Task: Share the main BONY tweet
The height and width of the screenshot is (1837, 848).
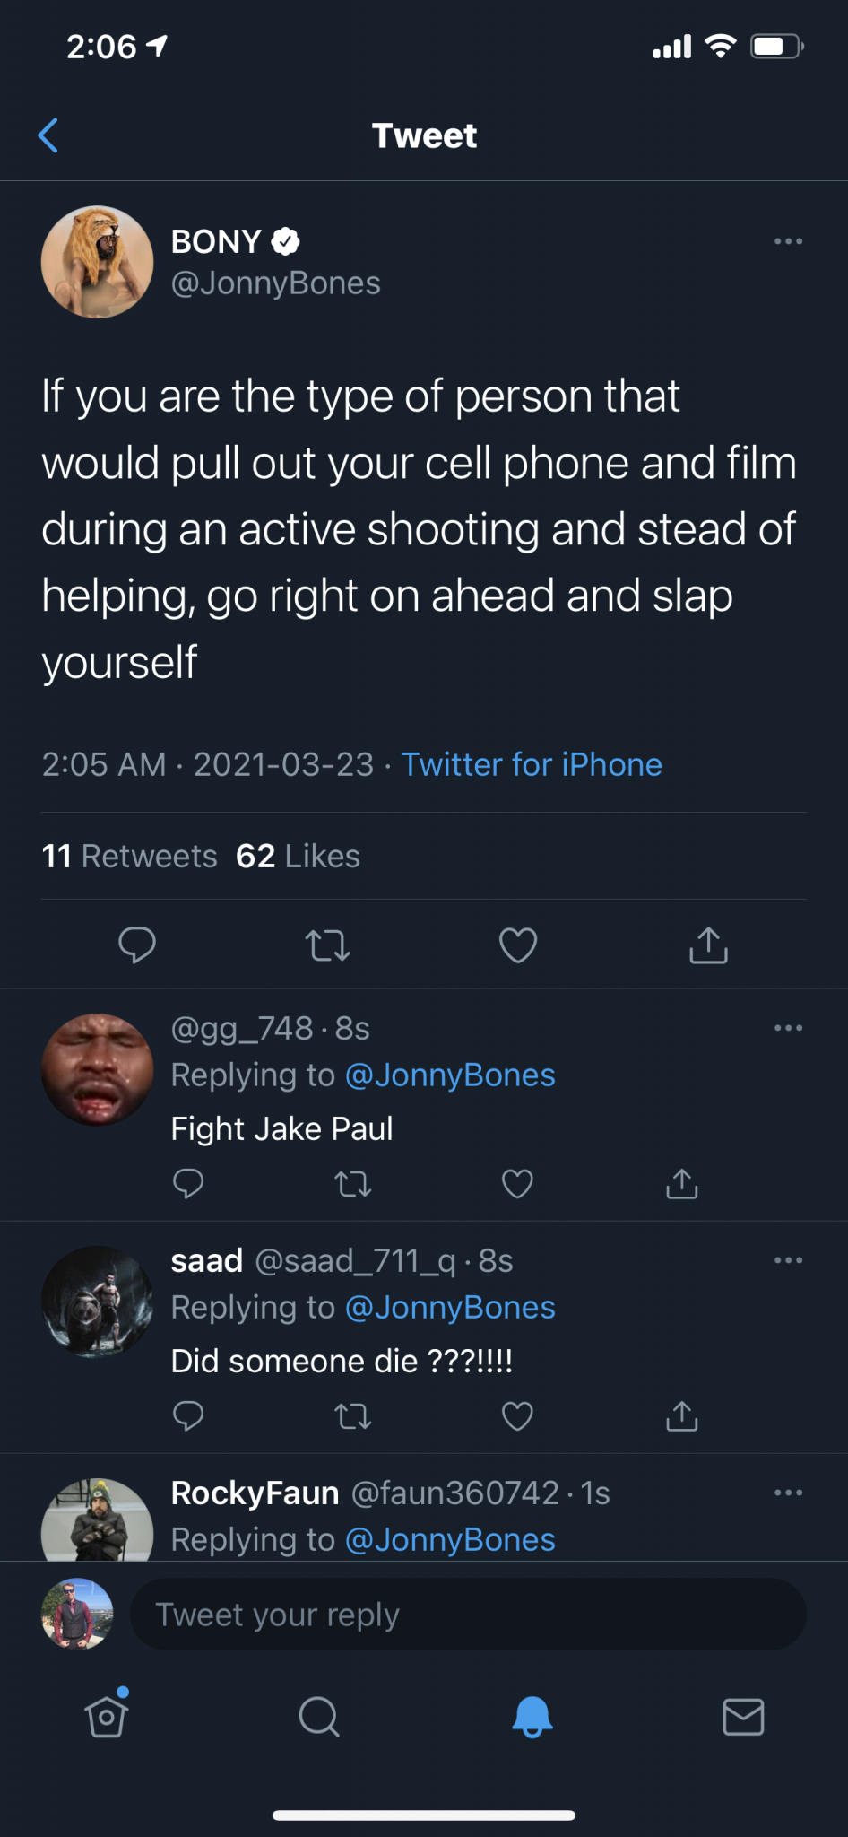Action: [708, 945]
